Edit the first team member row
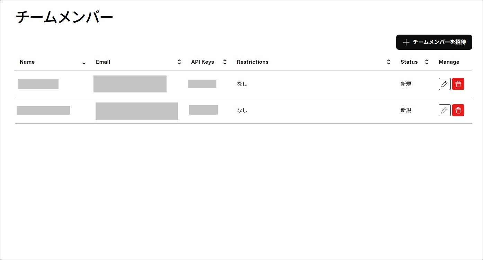This screenshot has height=260, width=483. click(x=445, y=84)
